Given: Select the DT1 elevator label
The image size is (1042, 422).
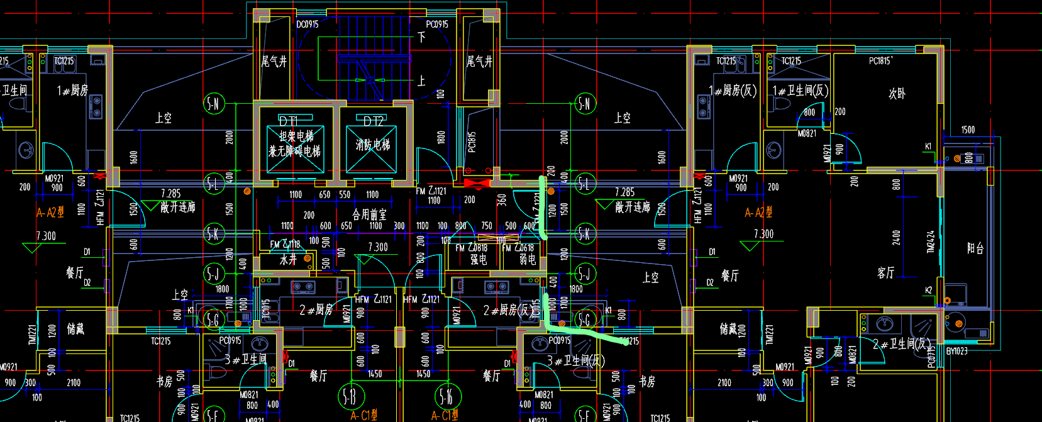Looking at the screenshot, I should coord(288,121).
